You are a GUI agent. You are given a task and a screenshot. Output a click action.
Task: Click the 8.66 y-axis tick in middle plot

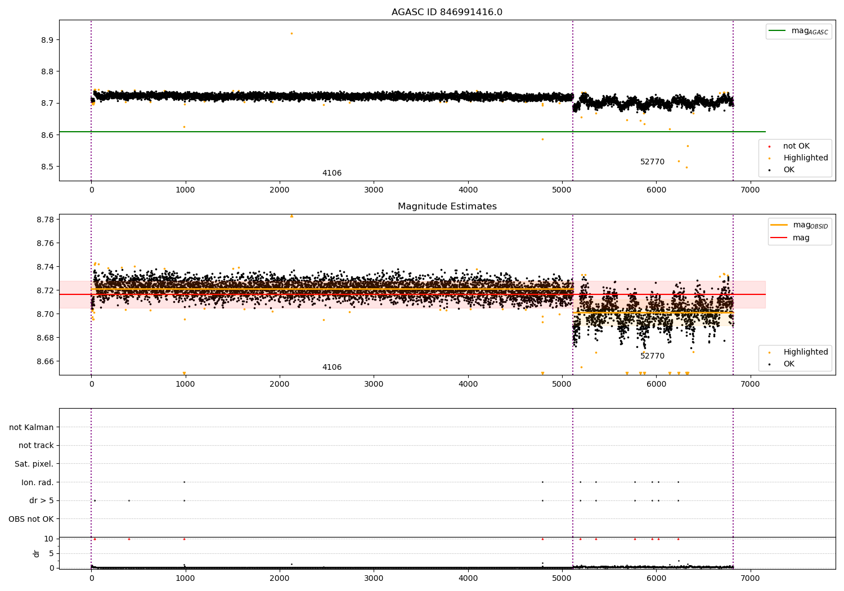45,361
